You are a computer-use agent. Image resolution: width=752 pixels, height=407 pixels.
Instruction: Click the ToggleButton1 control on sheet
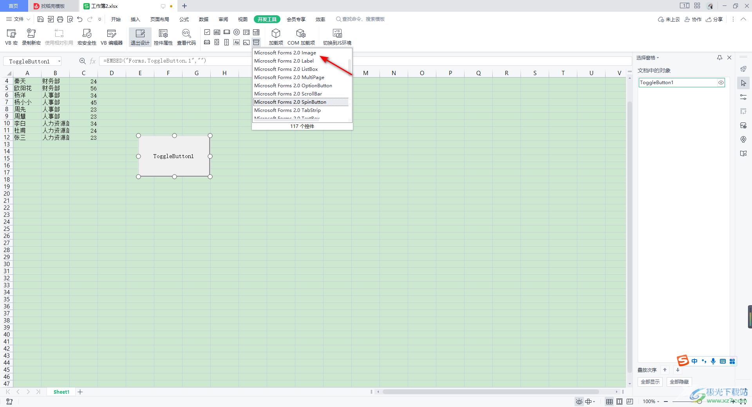tap(174, 156)
